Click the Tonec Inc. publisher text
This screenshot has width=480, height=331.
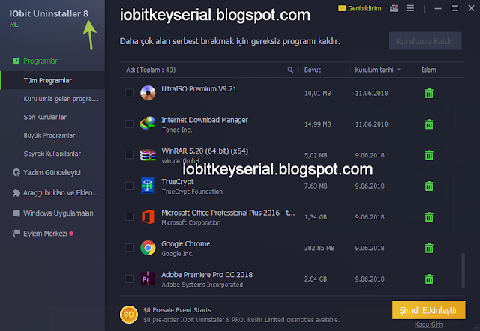177,130
